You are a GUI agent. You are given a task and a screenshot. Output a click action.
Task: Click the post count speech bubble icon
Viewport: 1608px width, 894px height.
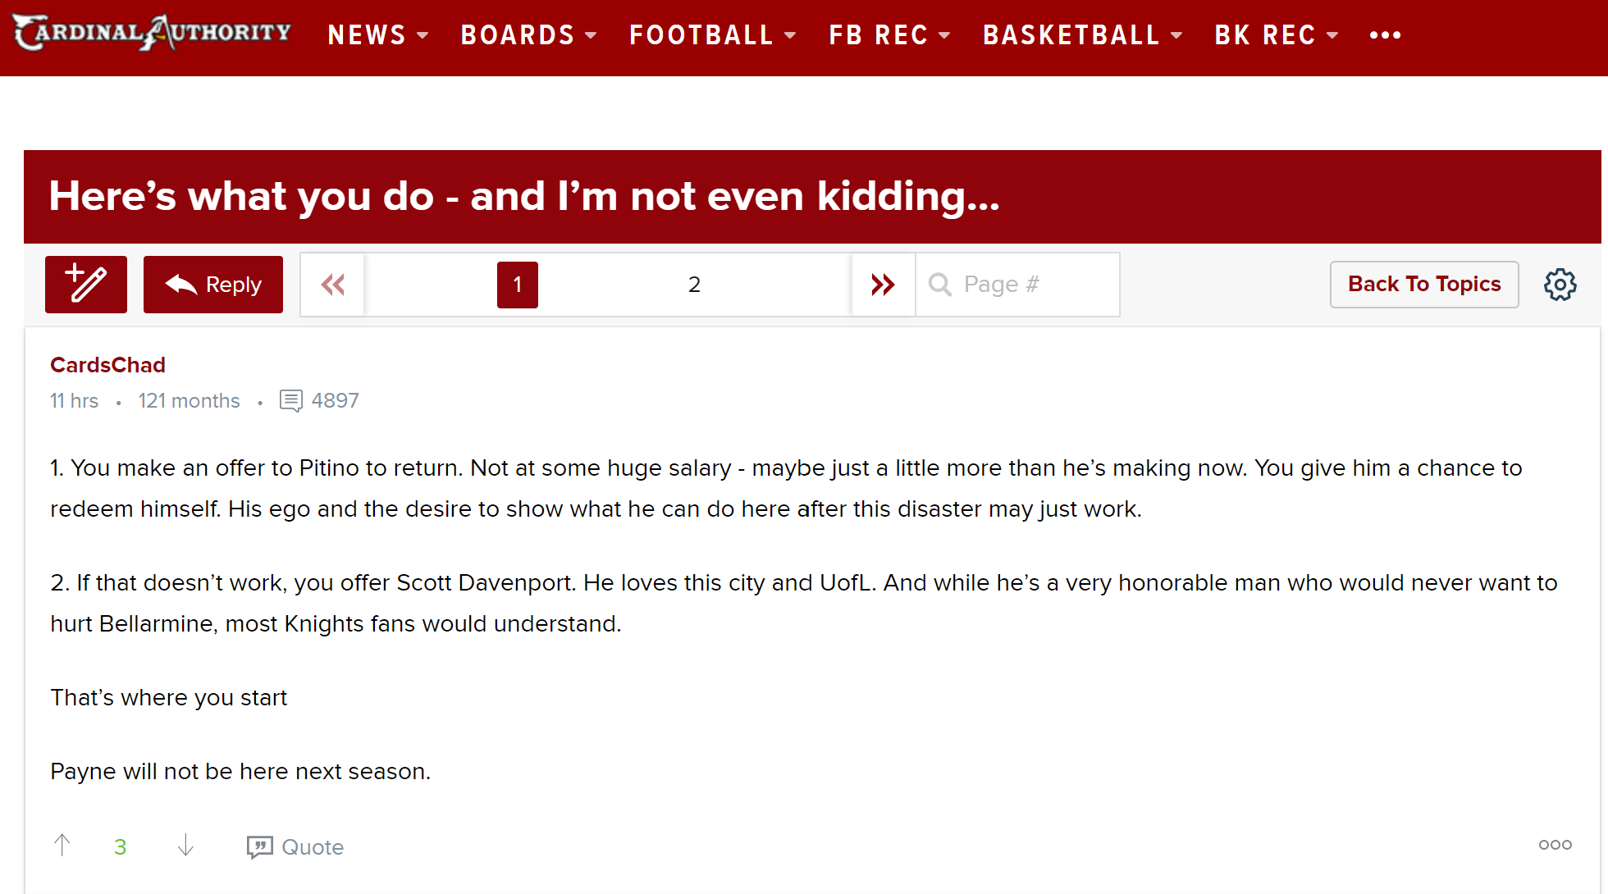point(292,401)
